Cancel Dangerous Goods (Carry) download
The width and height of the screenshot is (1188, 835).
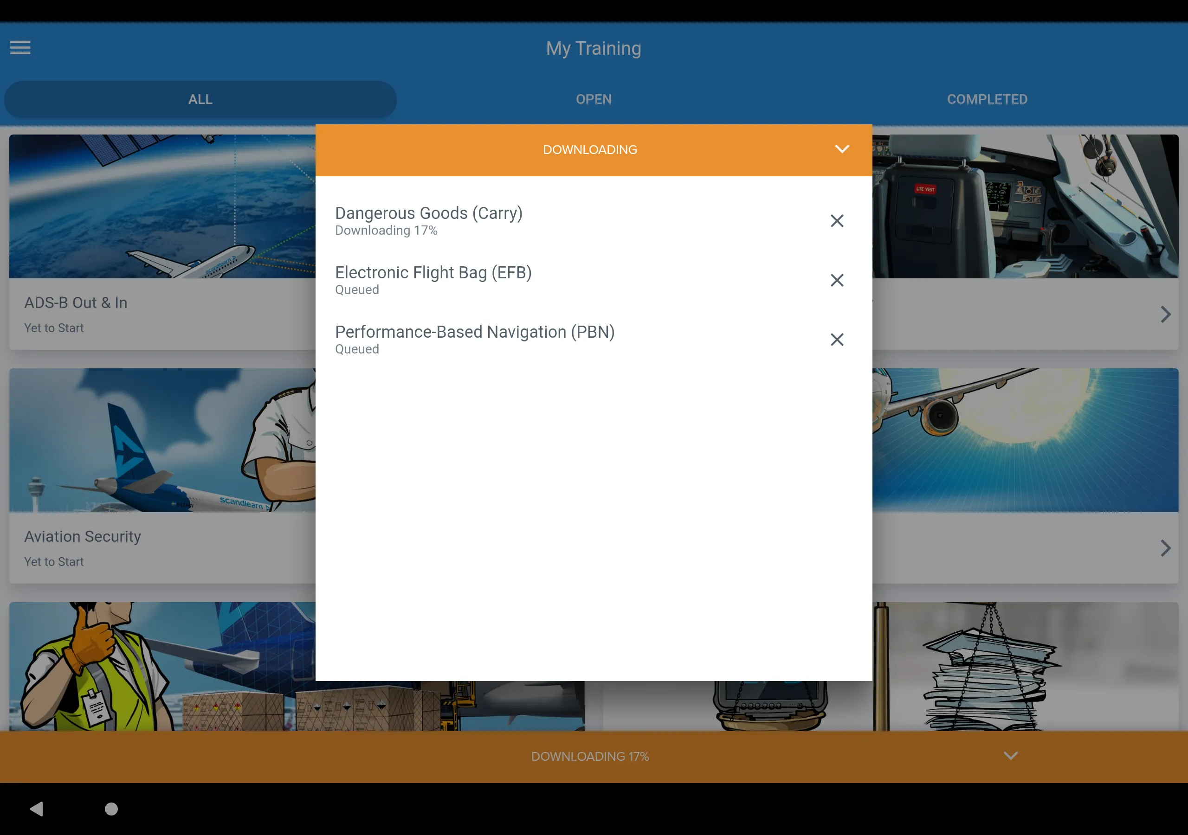[x=836, y=220]
